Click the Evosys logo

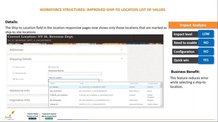coord(10,115)
